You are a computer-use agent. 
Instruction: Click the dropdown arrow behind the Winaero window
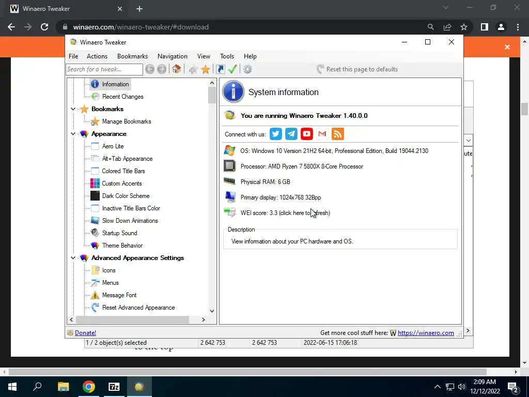point(469,140)
